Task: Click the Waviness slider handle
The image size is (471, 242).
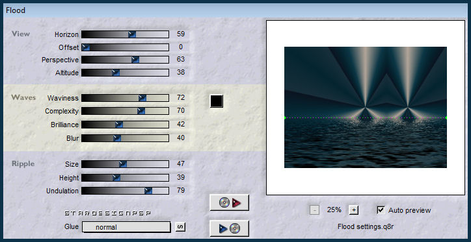Action: [142, 98]
